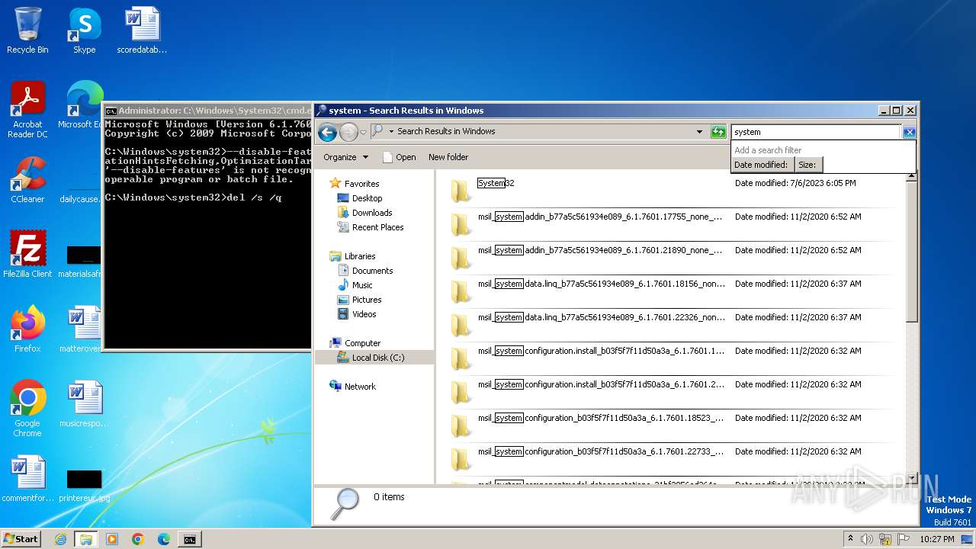Open the Google Chrome desktop shortcut

pyautogui.click(x=27, y=409)
